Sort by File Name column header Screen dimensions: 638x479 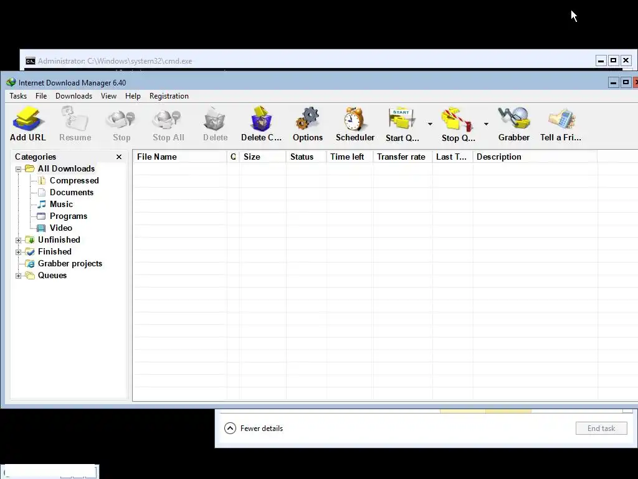pos(180,157)
